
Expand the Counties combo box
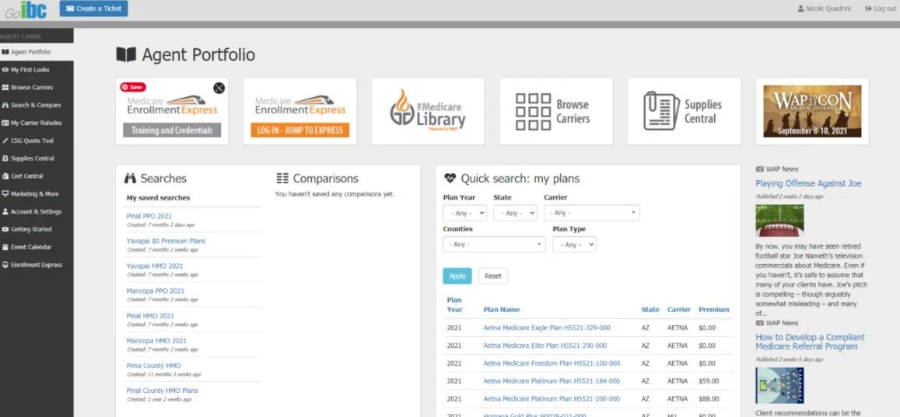point(494,245)
